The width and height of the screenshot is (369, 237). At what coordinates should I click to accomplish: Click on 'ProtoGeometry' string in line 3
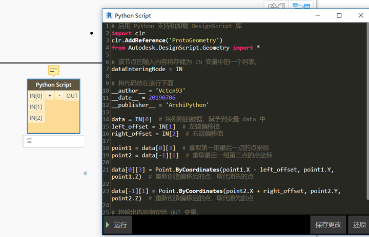[194, 40]
